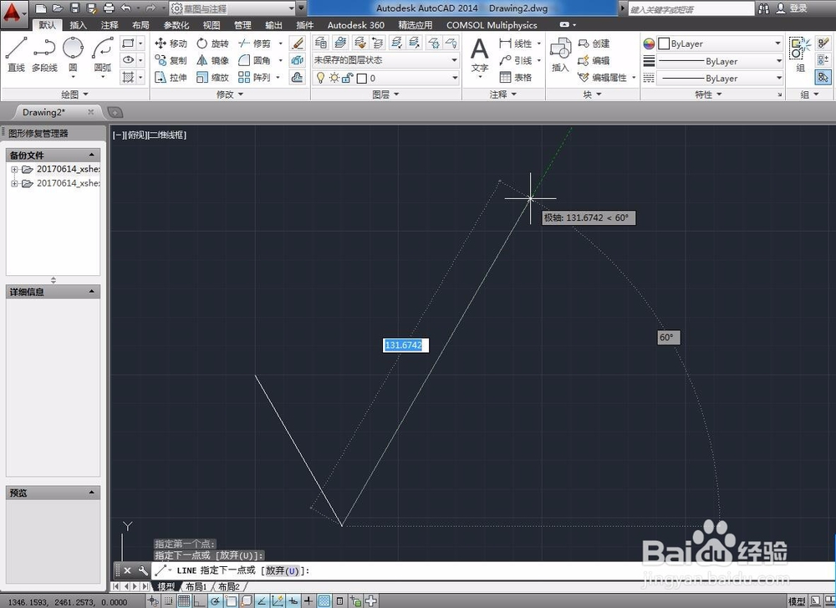Click the Save icon in quick access toolbar
Screen dimensions: 836x608
(x=75, y=8)
